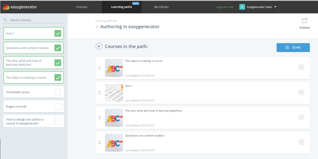
Task: Remove Quiz 1 from the path
Action: [x=301, y=92]
